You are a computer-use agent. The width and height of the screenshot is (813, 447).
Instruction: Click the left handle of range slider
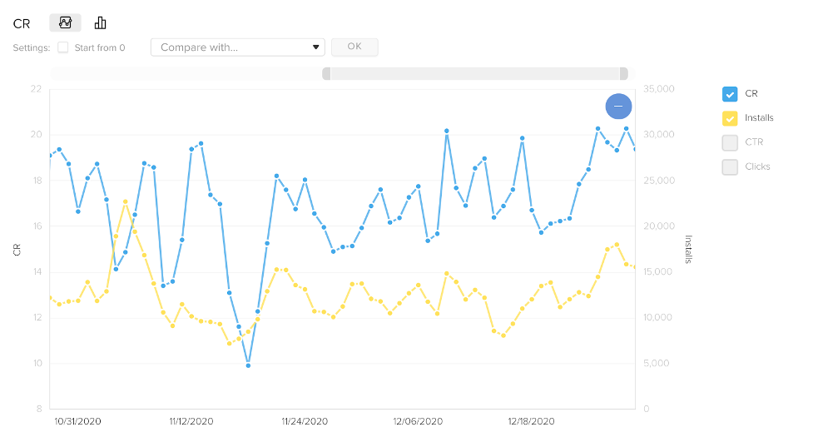click(x=326, y=73)
